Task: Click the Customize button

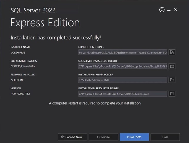Action: (x=103, y=137)
